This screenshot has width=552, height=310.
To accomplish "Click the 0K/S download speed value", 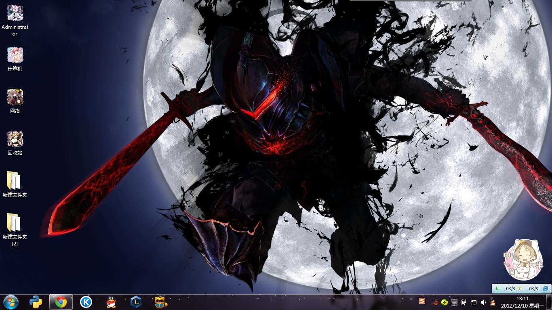I will pyautogui.click(x=510, y=289).
